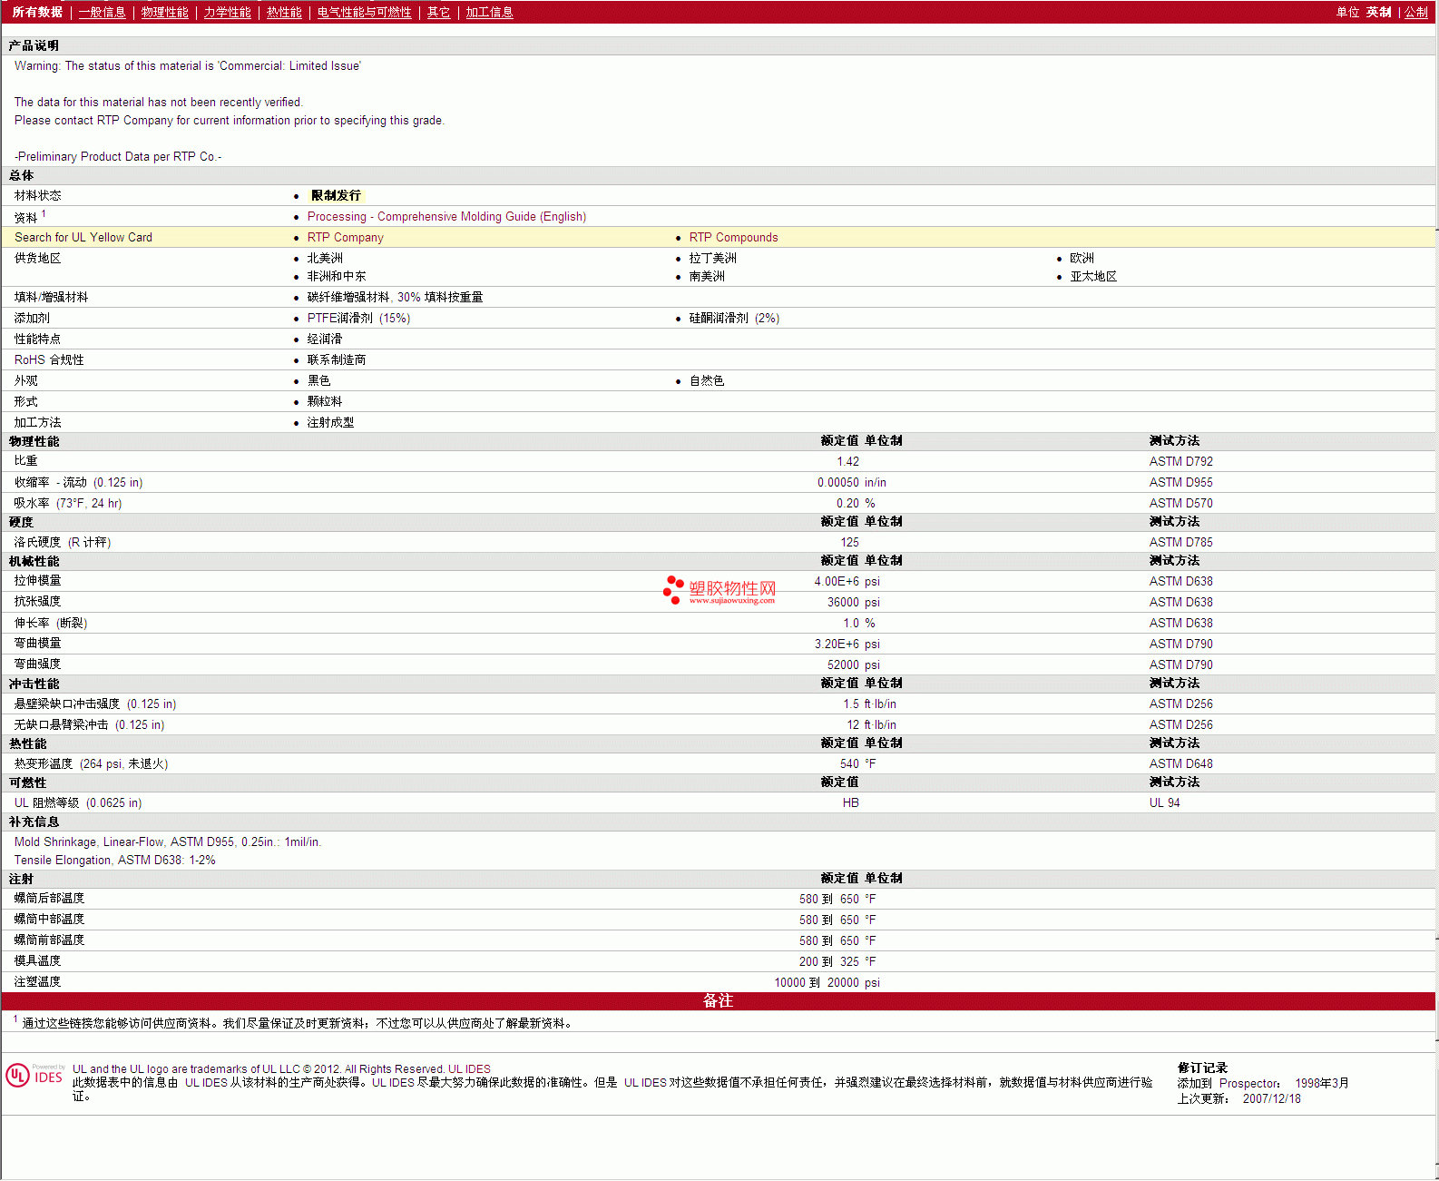This screenshot has height=1181, width=1439.
Task: Click the UL 94 test method
Action: pos(1165,803)
